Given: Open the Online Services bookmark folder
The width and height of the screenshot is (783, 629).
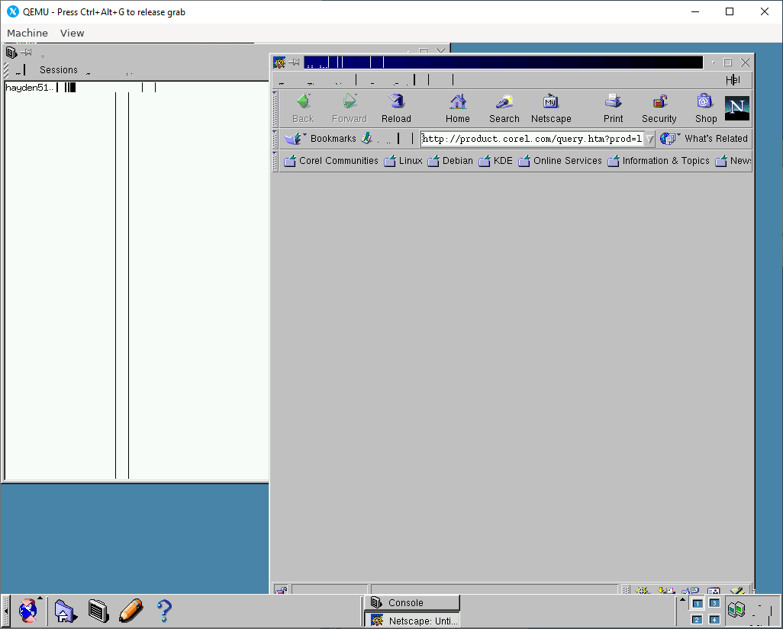Looking at the screenshot, I should tap(560, 161).
